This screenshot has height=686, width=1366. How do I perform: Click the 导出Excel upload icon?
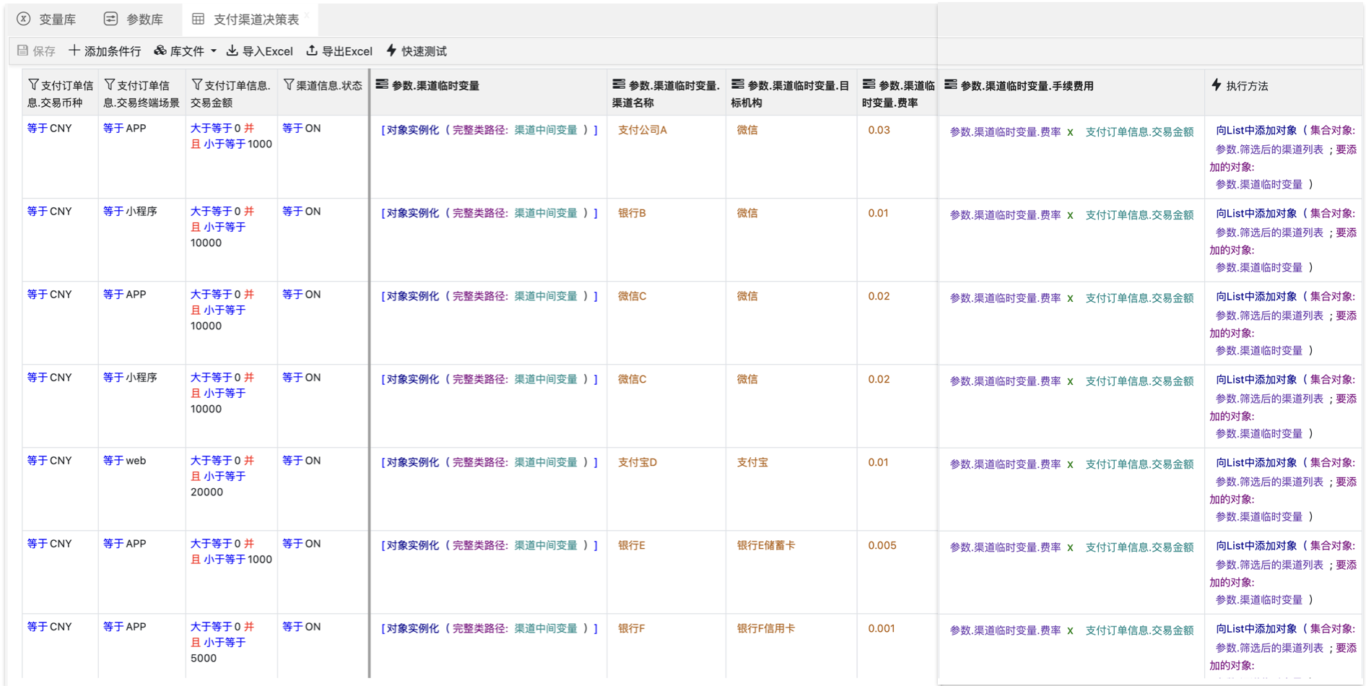(x=311, y=51)
